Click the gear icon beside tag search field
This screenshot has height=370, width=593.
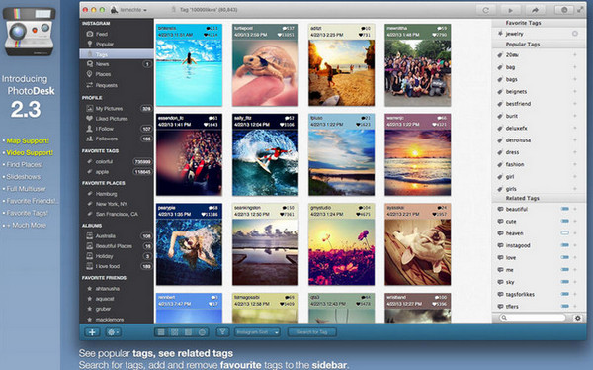577,318
